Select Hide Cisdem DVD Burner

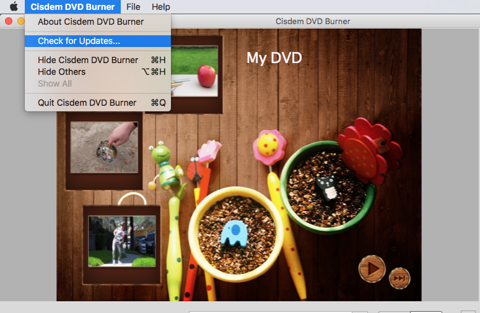[98, 60]
